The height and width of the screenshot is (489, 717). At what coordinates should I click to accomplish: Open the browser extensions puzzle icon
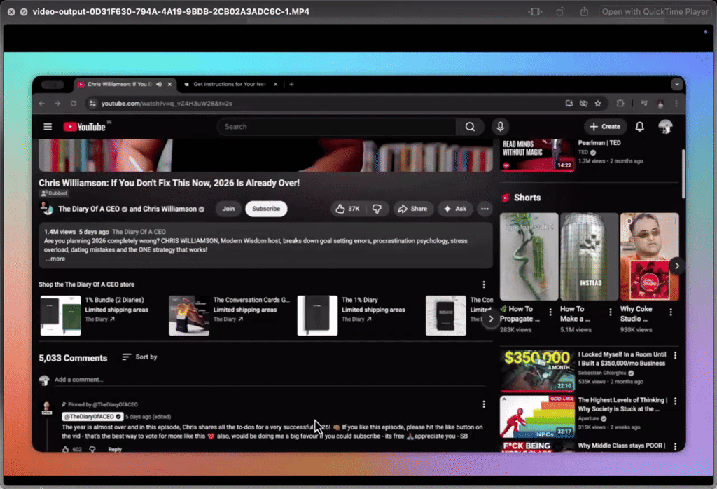[620, 104]
